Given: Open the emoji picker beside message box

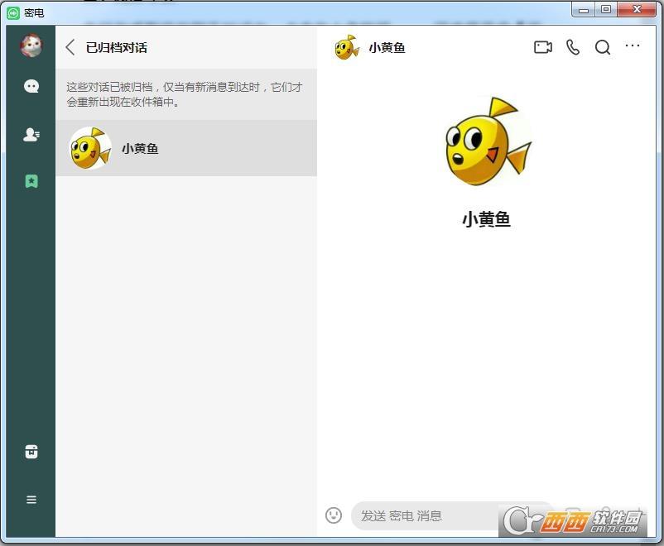Looking at the screenshot, I should point(334,515).
